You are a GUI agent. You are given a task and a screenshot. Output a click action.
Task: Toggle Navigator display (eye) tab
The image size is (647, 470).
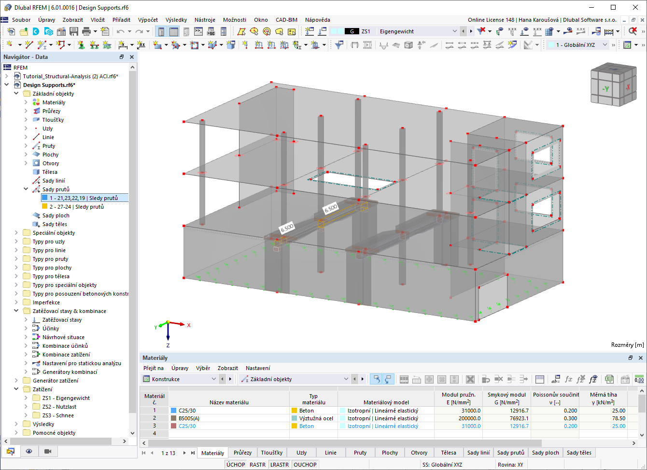click(29, 451)
